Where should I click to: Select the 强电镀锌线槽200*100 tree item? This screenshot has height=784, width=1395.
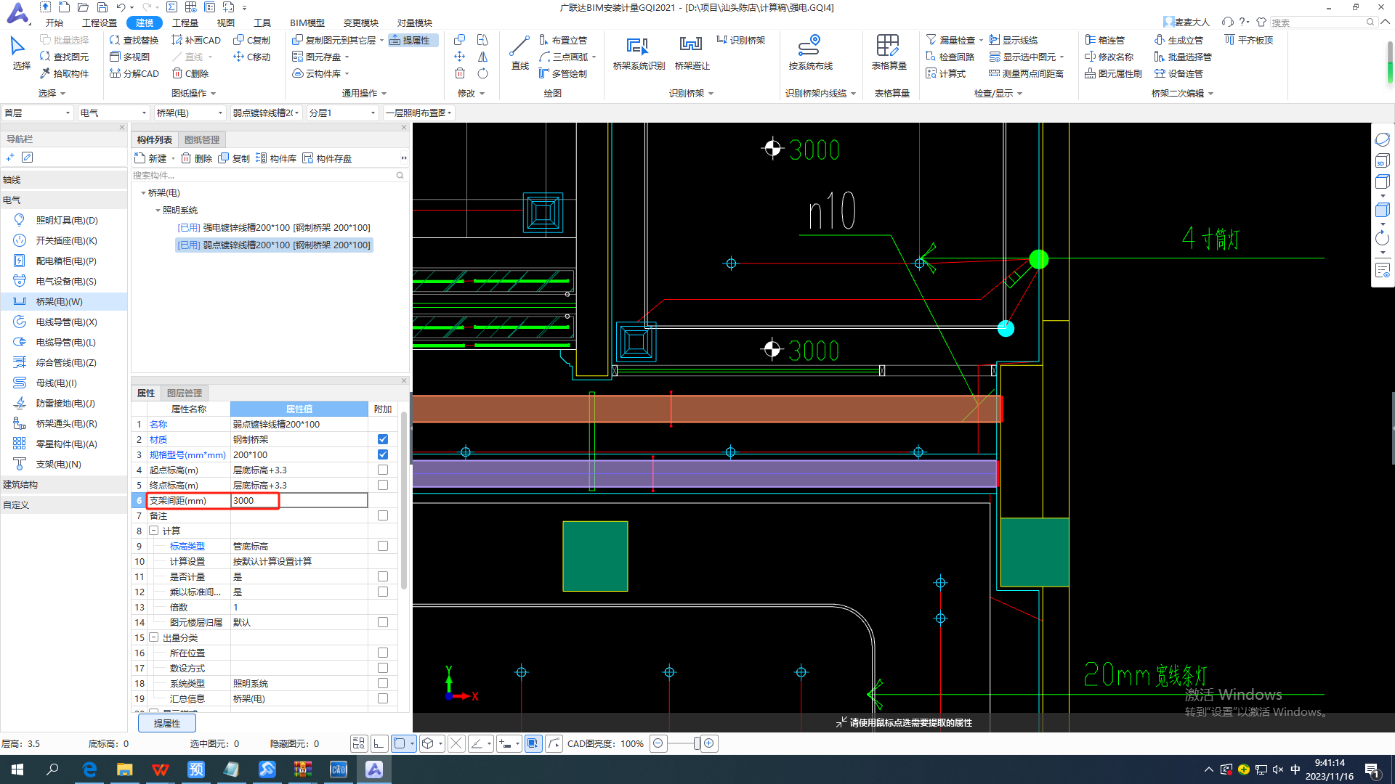tap(274, 228)
